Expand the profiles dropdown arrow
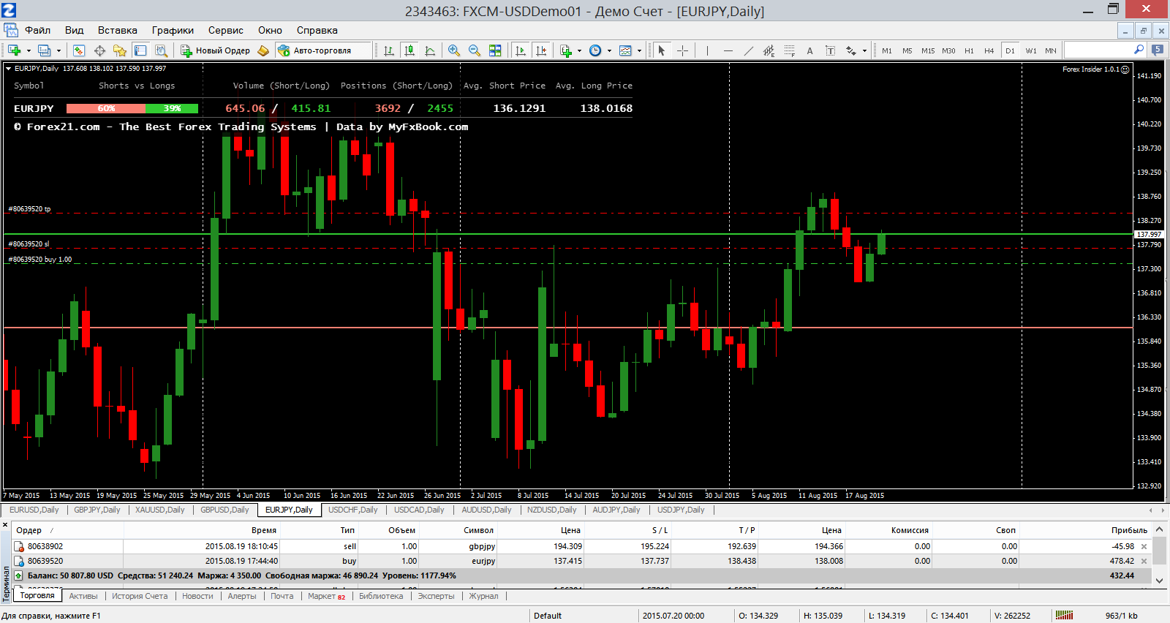 coord(58,50)
